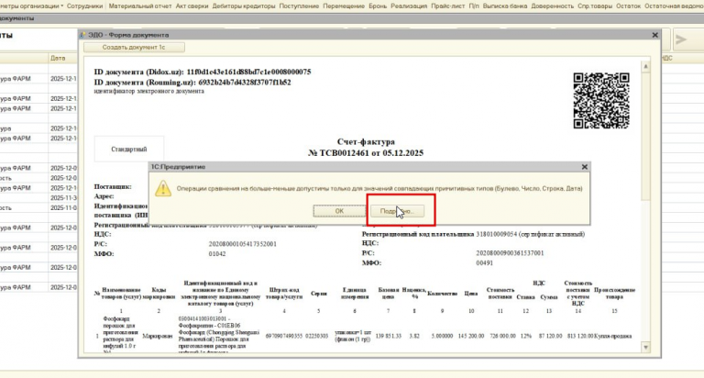Screen dimensions: 704x378
Task: Open Дебиторы кредиторы from the top bar
Action: tap(243, 6)
